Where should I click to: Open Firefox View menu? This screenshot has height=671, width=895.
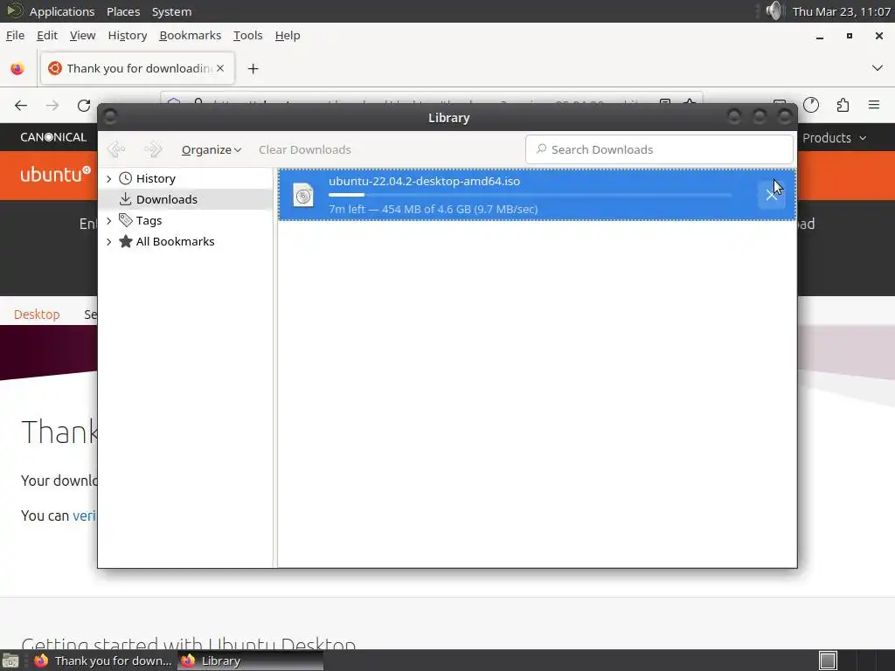(83, 35)
